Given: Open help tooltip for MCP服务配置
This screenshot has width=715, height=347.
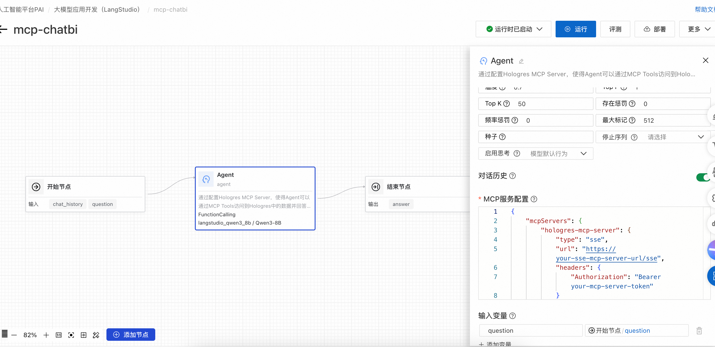Looking at the screenshot, I should click(534, 199).
